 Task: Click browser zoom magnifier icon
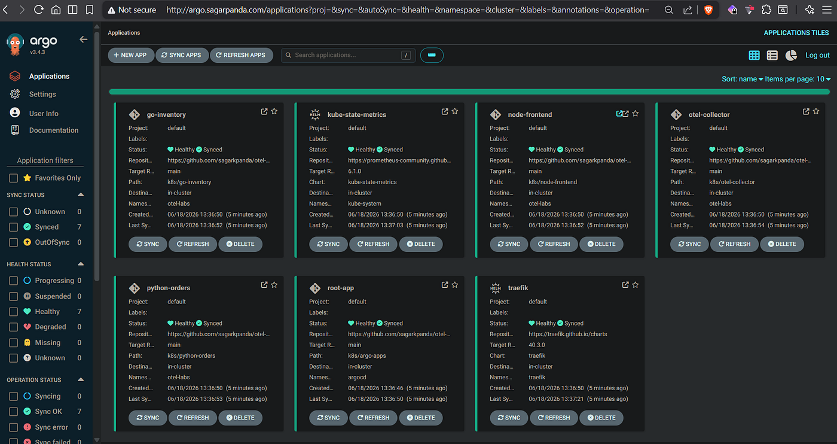click(669, 10)
